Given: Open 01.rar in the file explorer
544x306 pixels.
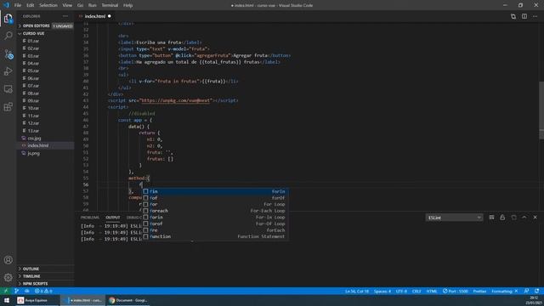Looking at the screenshot, I should 46,41.
